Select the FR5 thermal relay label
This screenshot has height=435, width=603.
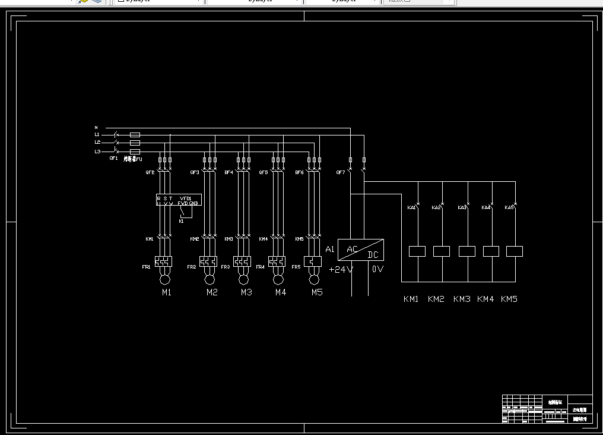click(296, 267)
